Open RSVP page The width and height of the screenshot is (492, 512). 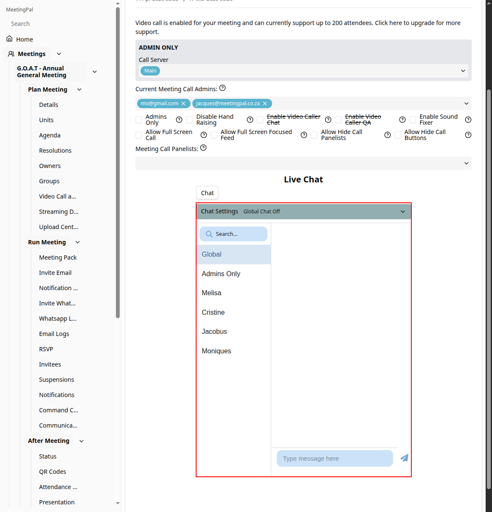click(46, 349)
